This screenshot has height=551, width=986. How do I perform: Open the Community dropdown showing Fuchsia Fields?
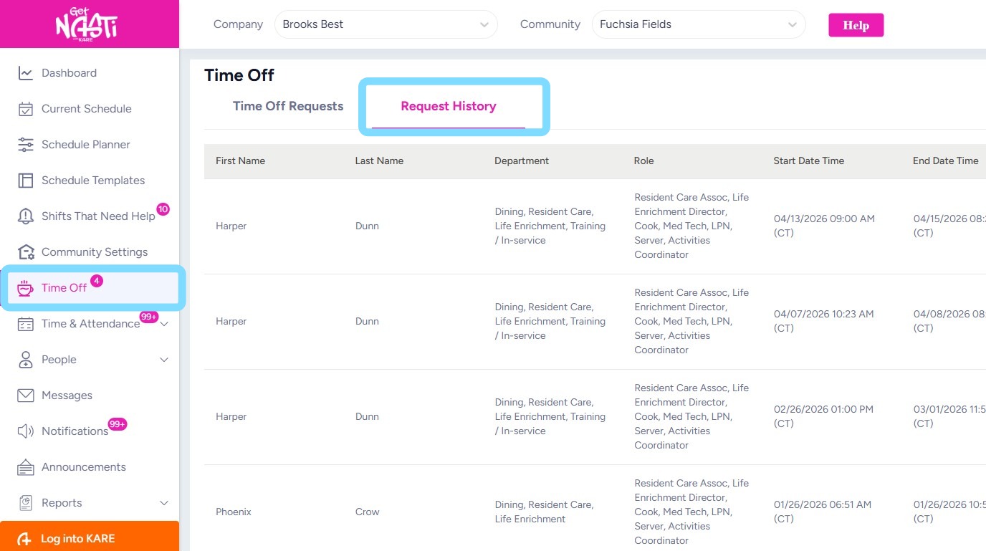[x=698, y=24]
